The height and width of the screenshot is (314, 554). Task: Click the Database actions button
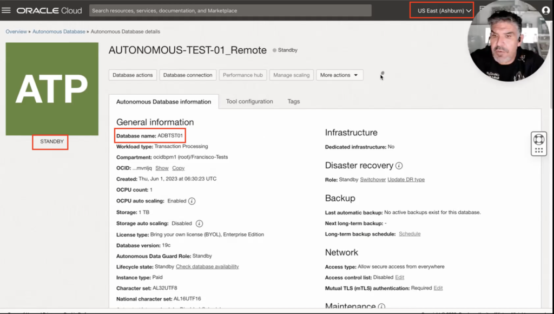point(133,75)
